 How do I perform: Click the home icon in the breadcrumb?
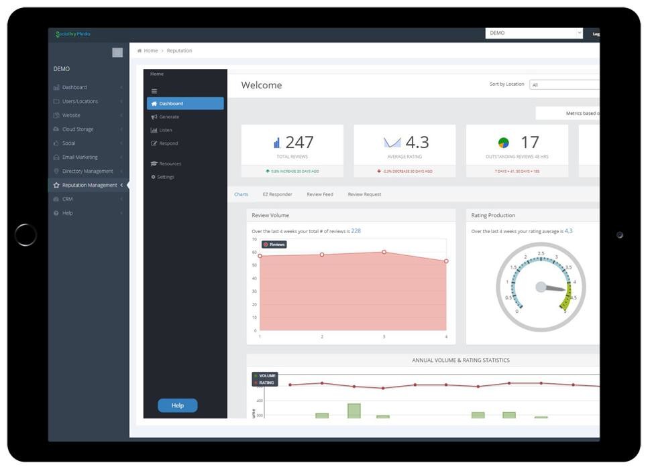coord(140,51)
